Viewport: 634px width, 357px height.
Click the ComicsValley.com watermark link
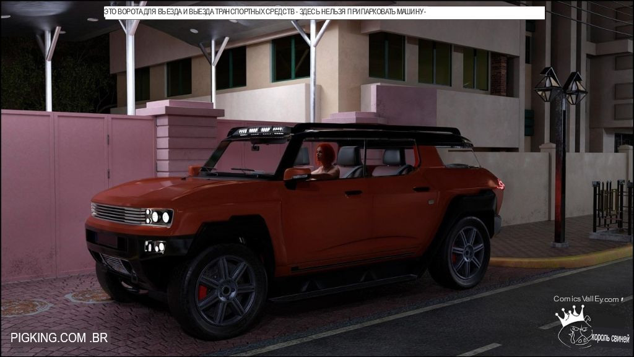coord(586,299)
